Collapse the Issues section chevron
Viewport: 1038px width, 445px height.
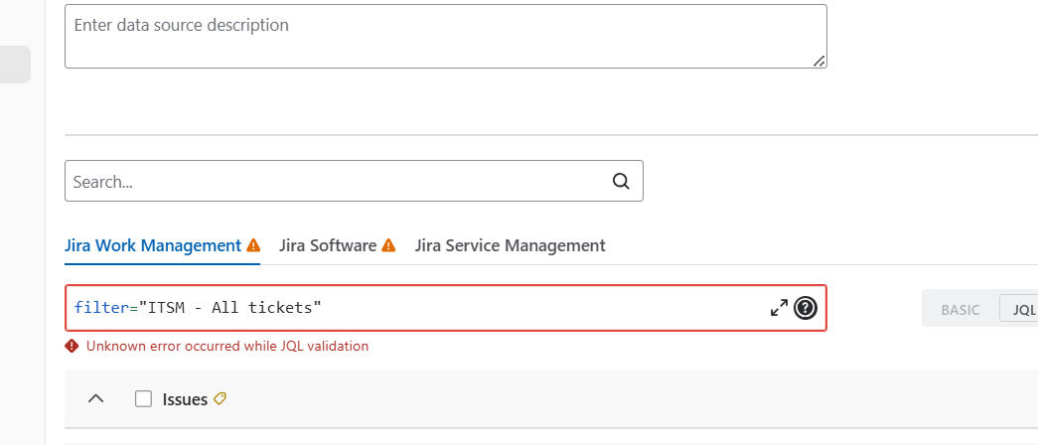click(96, 398)
